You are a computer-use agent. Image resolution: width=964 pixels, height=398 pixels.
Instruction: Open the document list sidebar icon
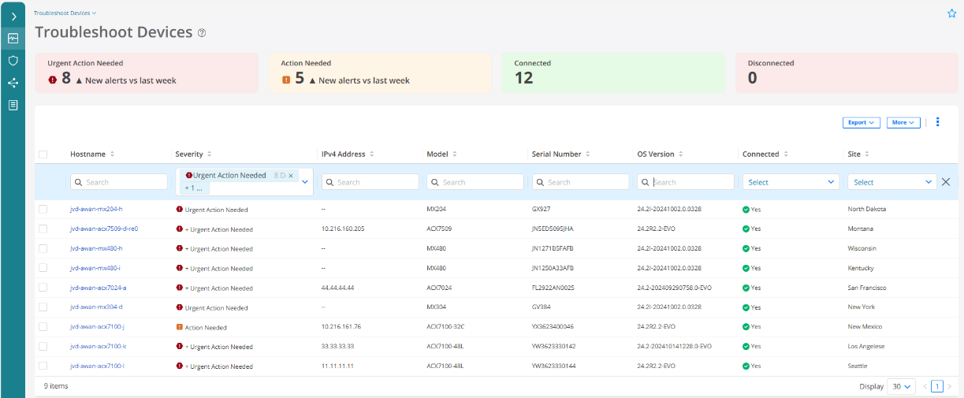pyautogui.click(x=13, y=105)
